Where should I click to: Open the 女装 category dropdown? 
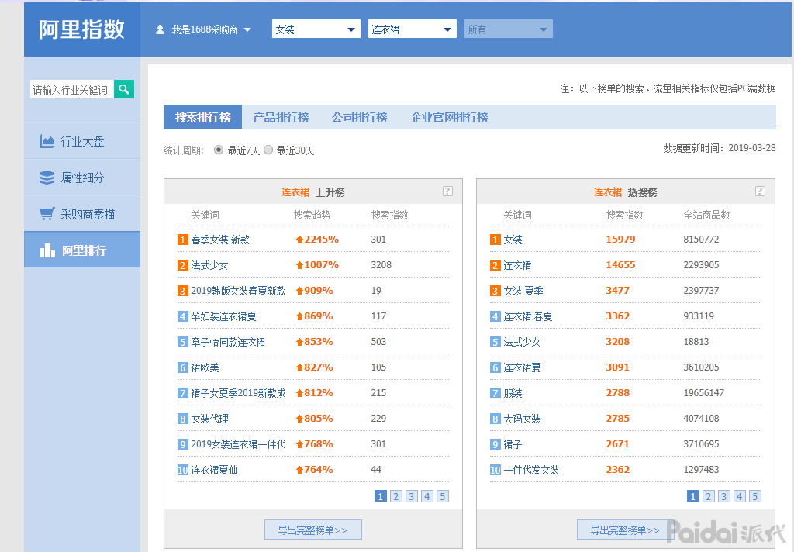tap(316, 29)
